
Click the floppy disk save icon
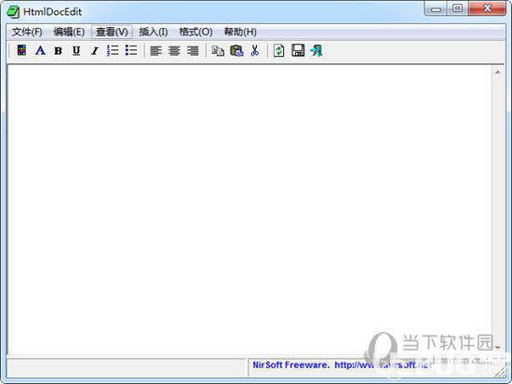point(298,50)
